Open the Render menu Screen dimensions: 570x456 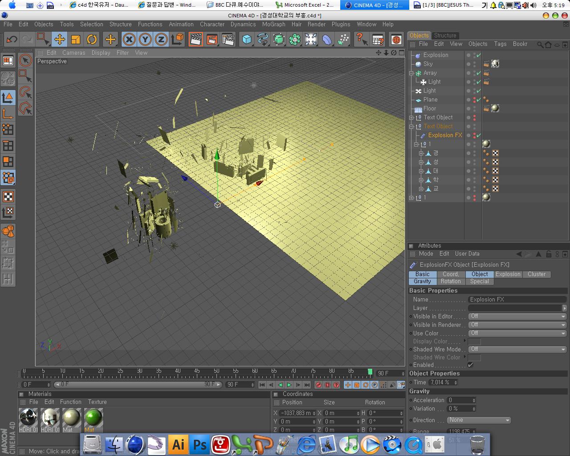pyautogui.click(x=317, y=24)
